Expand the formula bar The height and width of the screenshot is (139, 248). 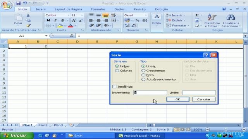click(x=245, y=36)
